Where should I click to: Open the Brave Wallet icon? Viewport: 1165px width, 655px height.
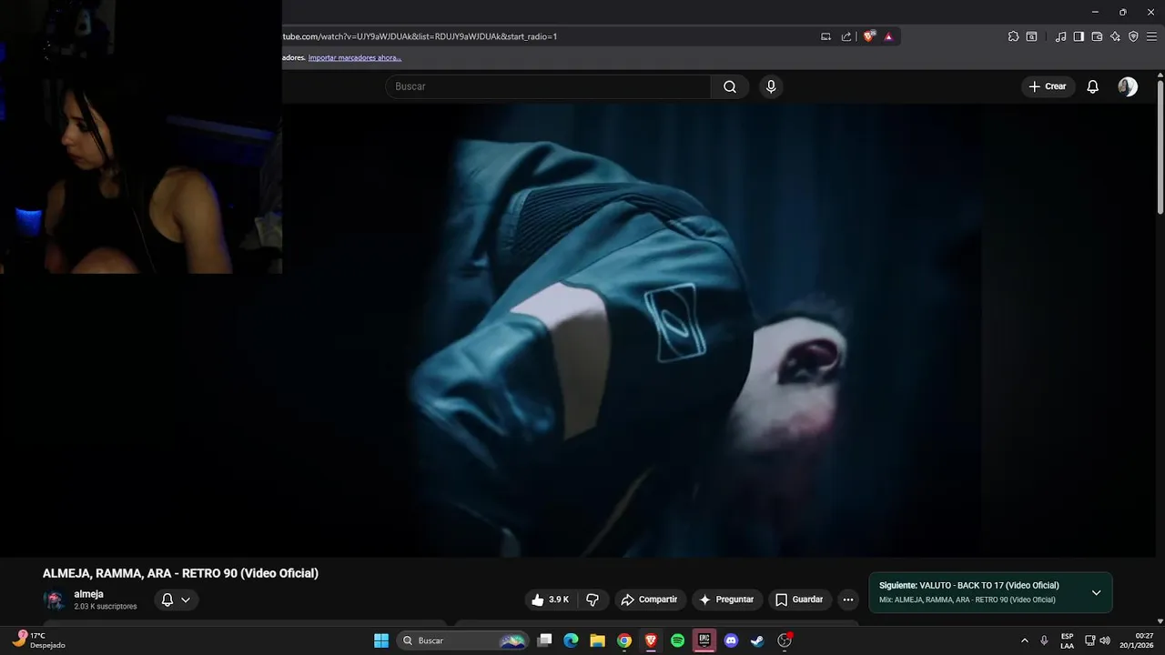pyautogui.click(x=1097, y=36)
